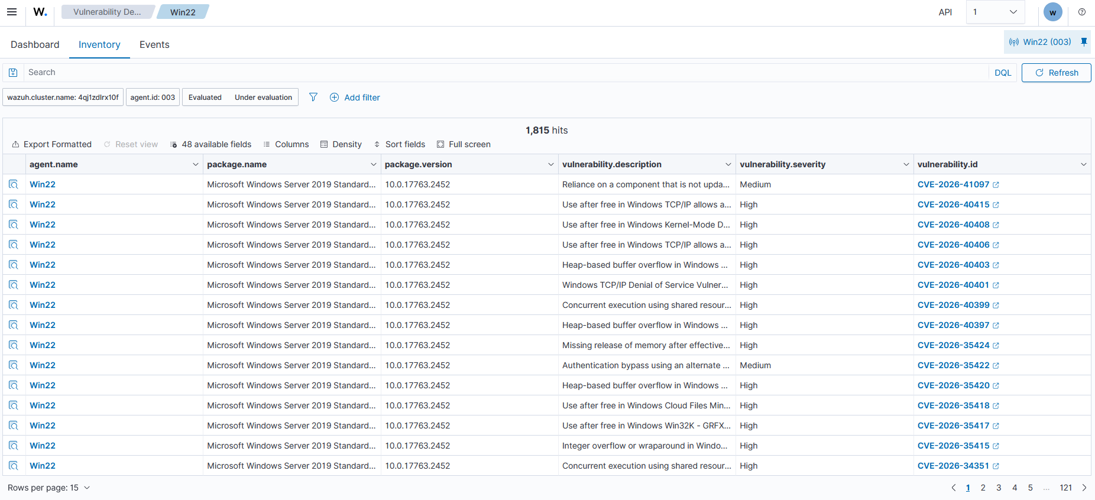Screen dimensions: 1095x500
Task: Open Sort fields options
Action: pos(400,144)
